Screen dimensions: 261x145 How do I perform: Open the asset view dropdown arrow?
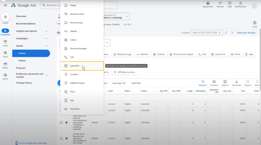107,43
